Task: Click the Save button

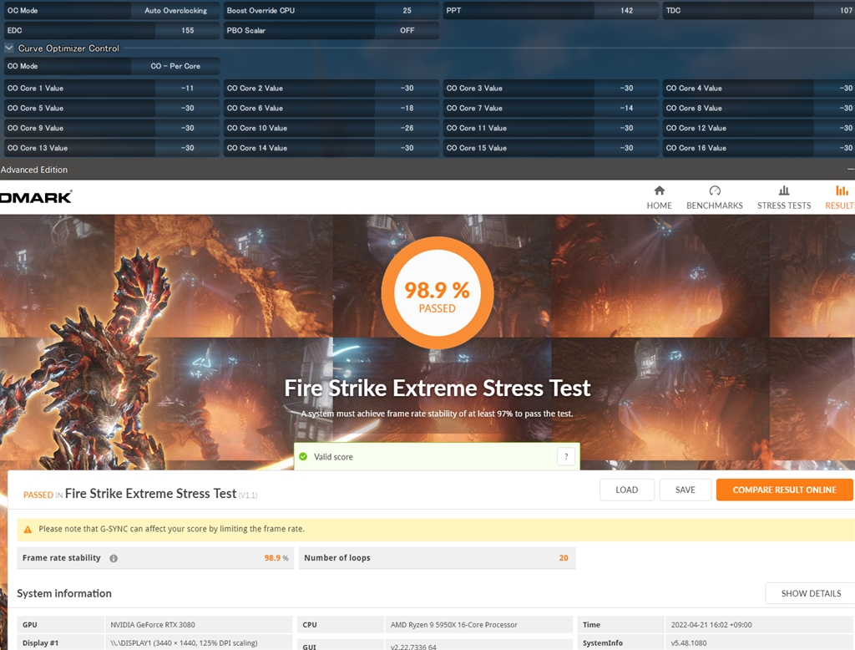Action: [x=685, y=490]
